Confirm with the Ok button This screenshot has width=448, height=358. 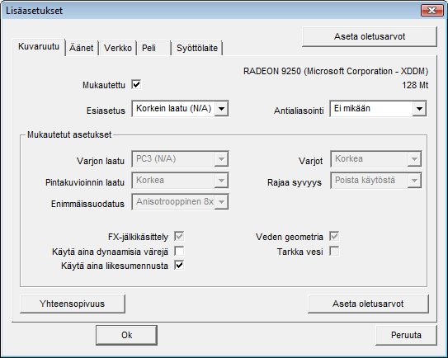[x=126, y=335]
